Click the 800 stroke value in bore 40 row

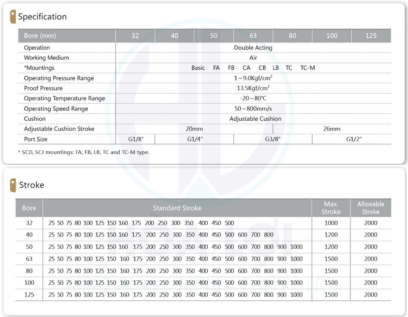click(x=268, y=235)
